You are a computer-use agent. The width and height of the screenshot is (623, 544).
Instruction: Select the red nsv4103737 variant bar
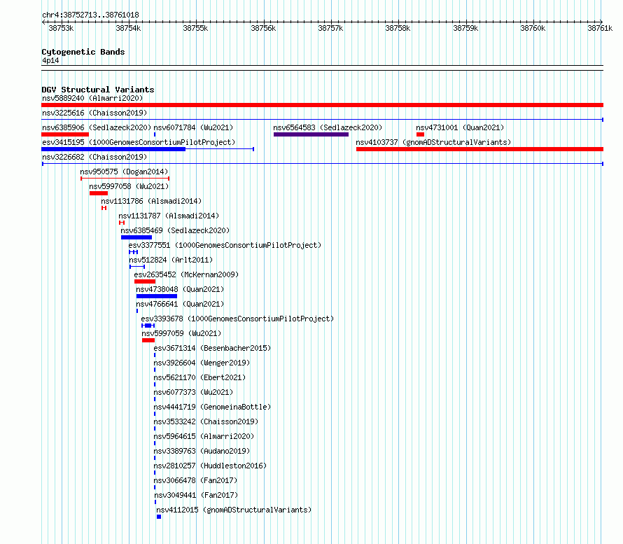(x=480, y=149)
